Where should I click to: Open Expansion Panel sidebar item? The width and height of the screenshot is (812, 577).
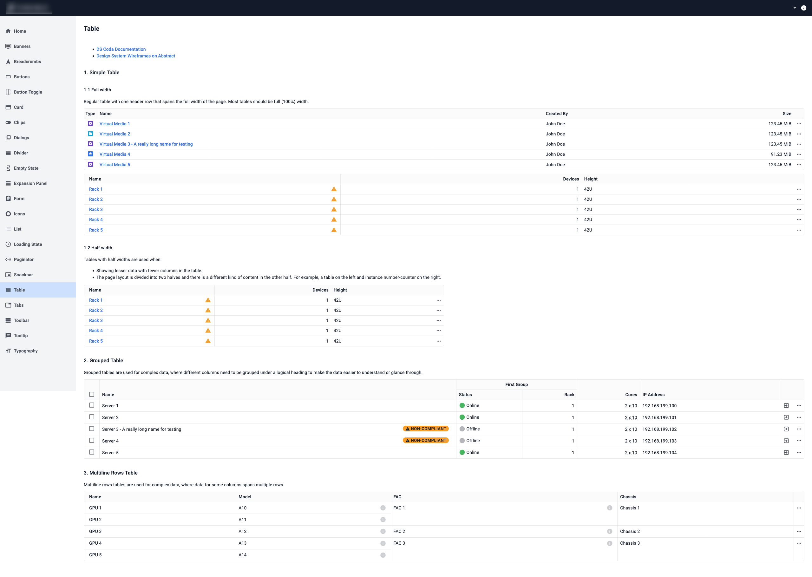pyautogui.click(x=30, y=183)
